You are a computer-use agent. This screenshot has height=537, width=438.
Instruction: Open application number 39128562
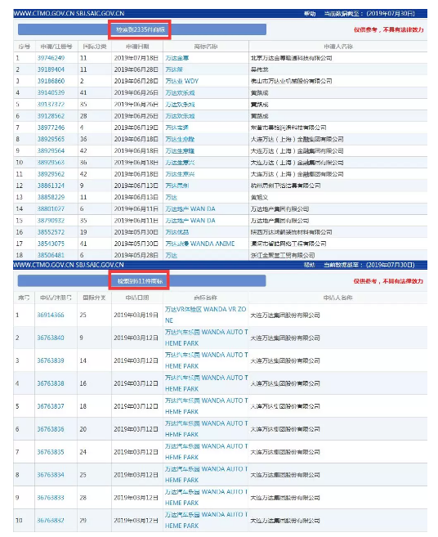pos(51,116)
